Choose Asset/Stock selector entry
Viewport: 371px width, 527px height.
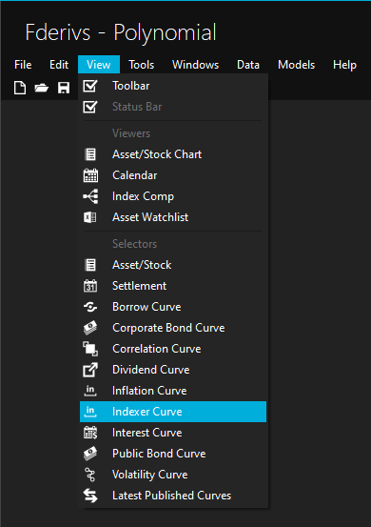pyautogui.click(x=173, y=265)
